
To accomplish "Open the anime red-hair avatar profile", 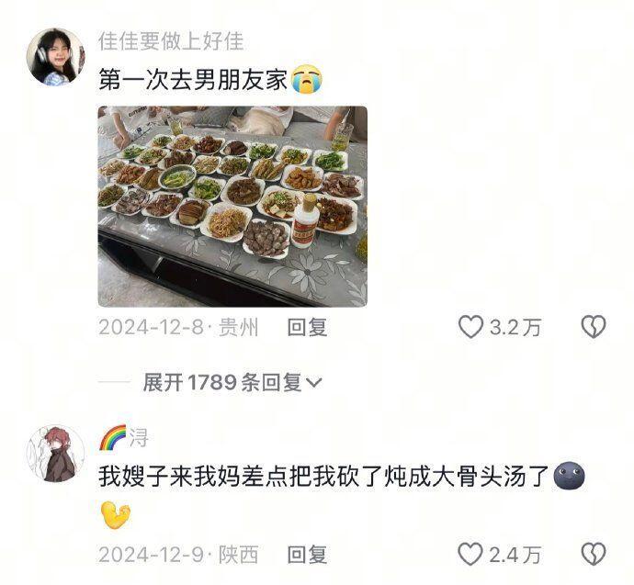I will (x=56, y=454).
